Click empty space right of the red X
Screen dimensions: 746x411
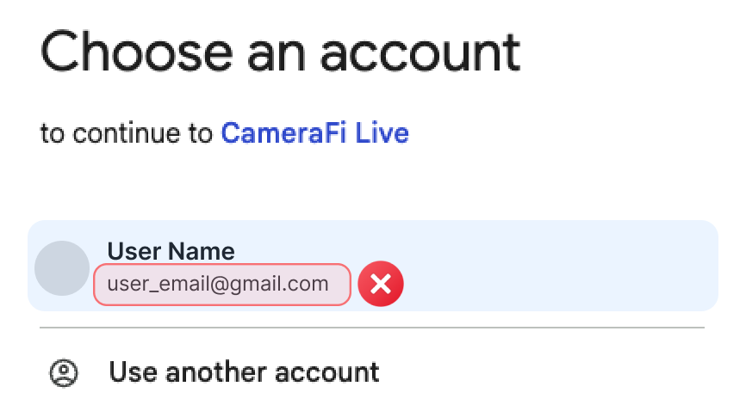point(560,285)
